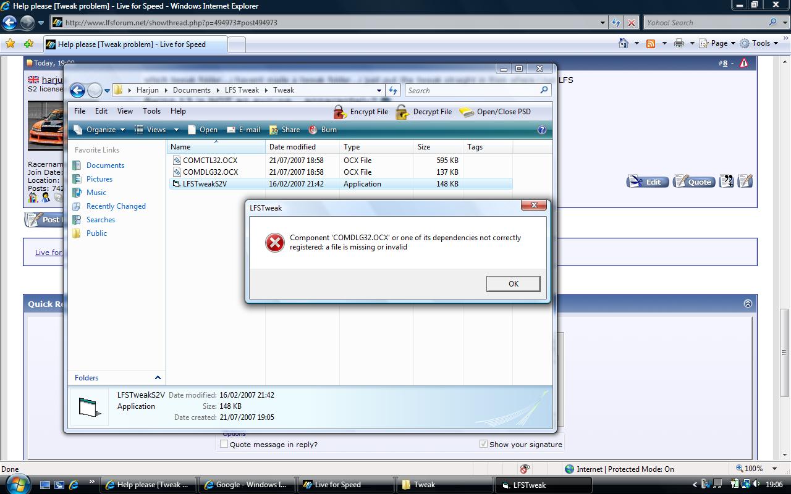Viewport: 791px width, 494px height.
Task: Click the multi-quote icon beside Quote
Action: pyautogui.click(x=727, y=182)
